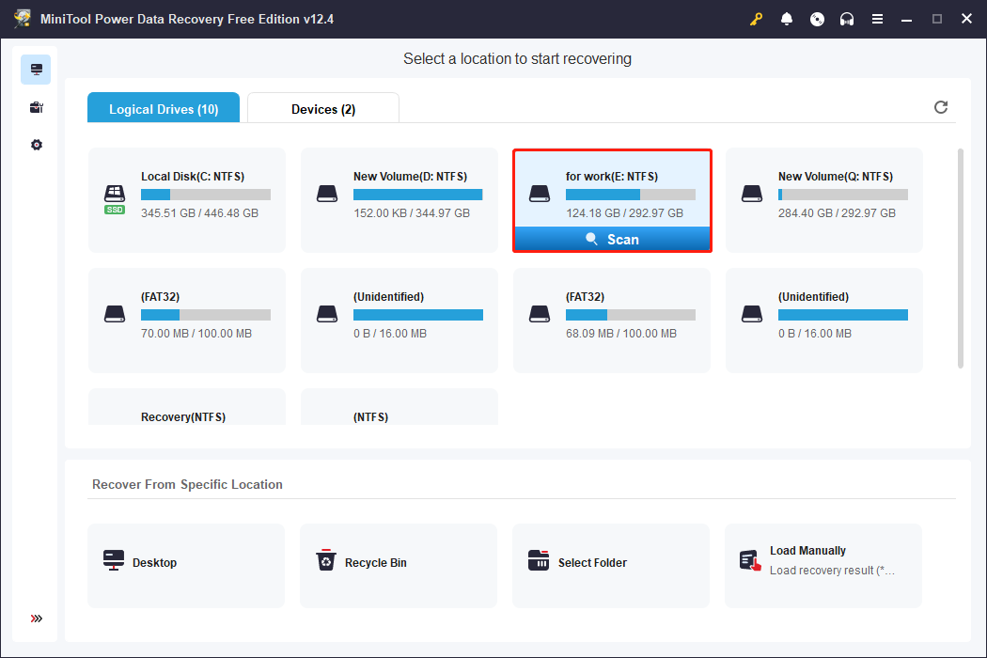
Task: Click the Desktop monitor icon
Action: click(x=114, y=560)
